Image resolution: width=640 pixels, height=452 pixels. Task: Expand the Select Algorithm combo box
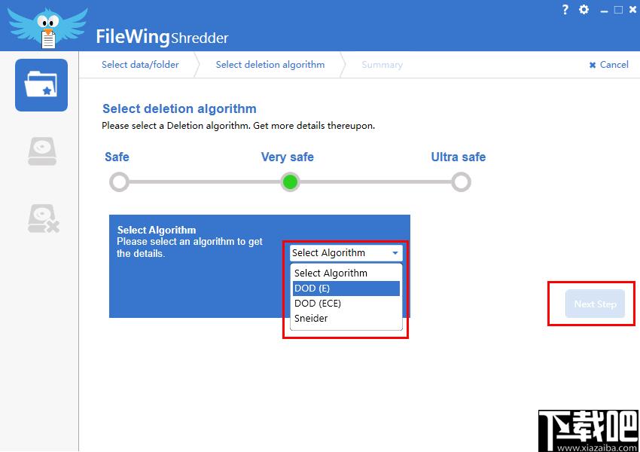click(x=346, y=253)
